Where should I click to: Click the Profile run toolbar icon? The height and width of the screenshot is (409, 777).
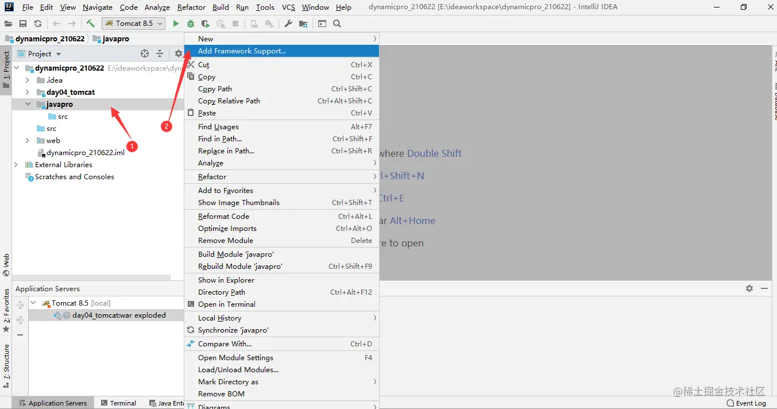pyautogui.click(x=221, y=24)
